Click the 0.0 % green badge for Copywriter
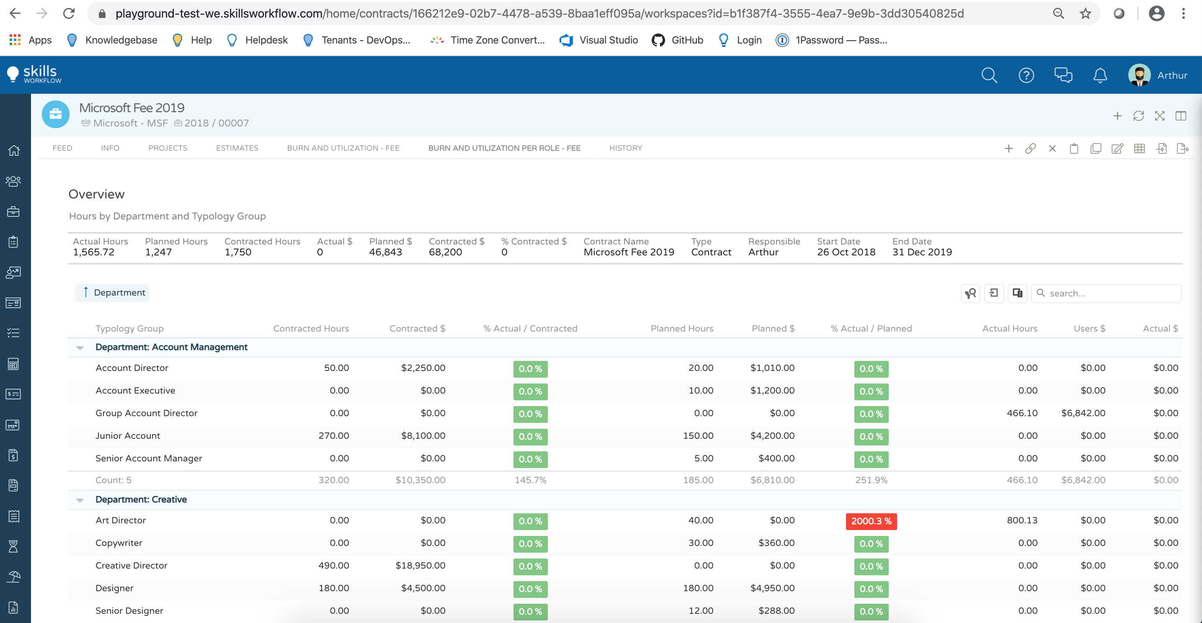 [871, 544]
